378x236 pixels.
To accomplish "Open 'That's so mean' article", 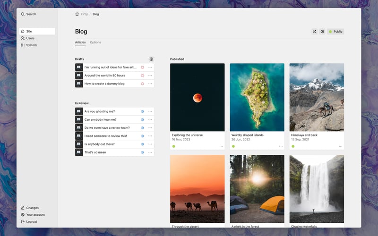I will pos(95,152).
